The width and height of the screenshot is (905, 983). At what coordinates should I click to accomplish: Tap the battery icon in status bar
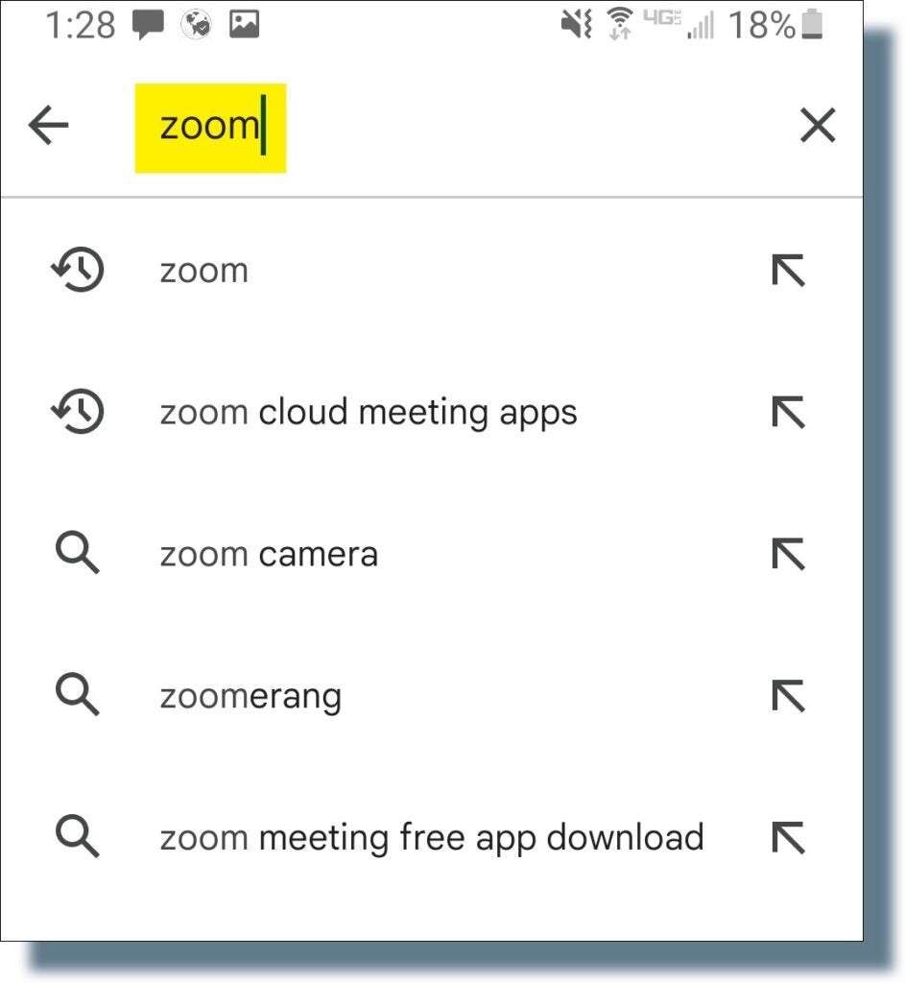point(812,26)
